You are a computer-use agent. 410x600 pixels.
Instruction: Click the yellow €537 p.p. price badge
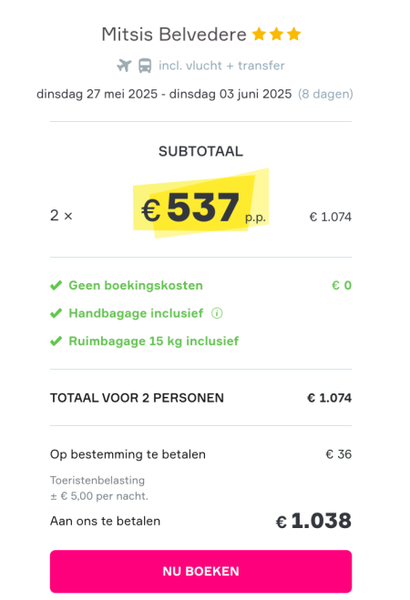click(x=201, y=204)
